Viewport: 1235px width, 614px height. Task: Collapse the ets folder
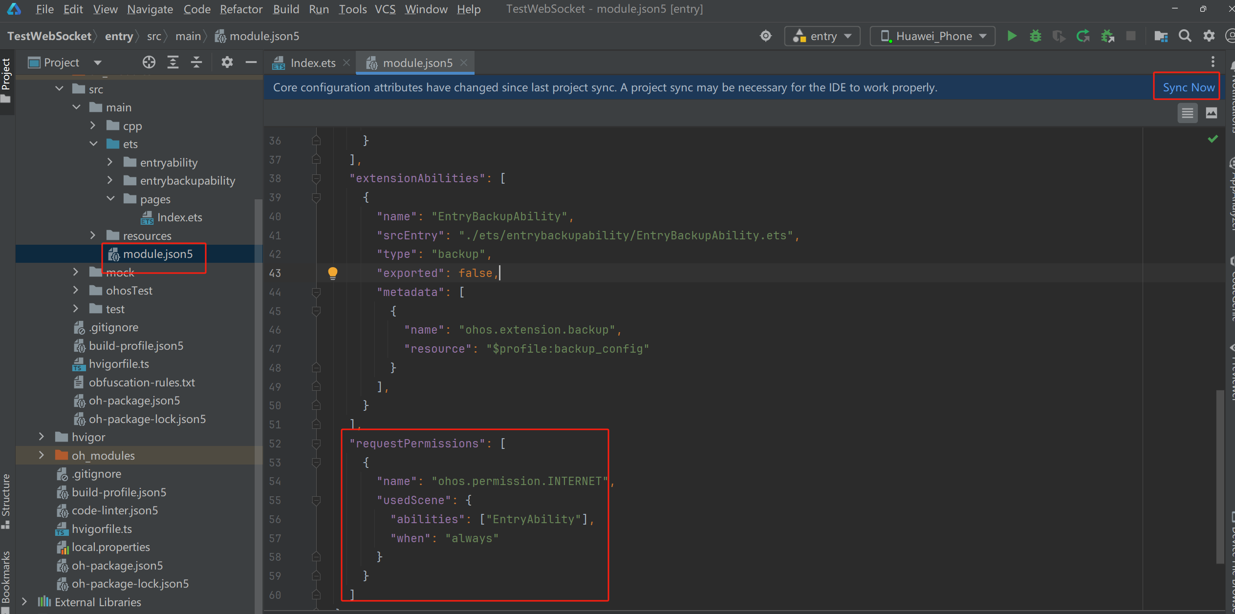pos(93,144)
